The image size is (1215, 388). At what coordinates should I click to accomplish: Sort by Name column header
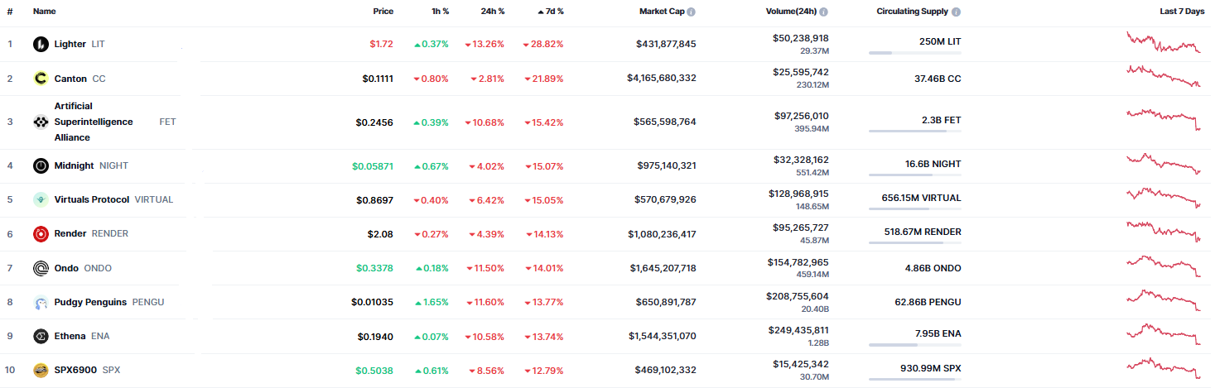(45, 12)
